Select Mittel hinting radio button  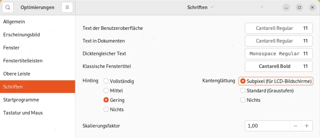click(x=106, y=91)
